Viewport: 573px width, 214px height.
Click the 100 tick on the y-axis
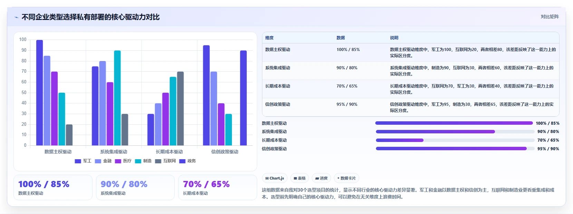pos(23,40)
